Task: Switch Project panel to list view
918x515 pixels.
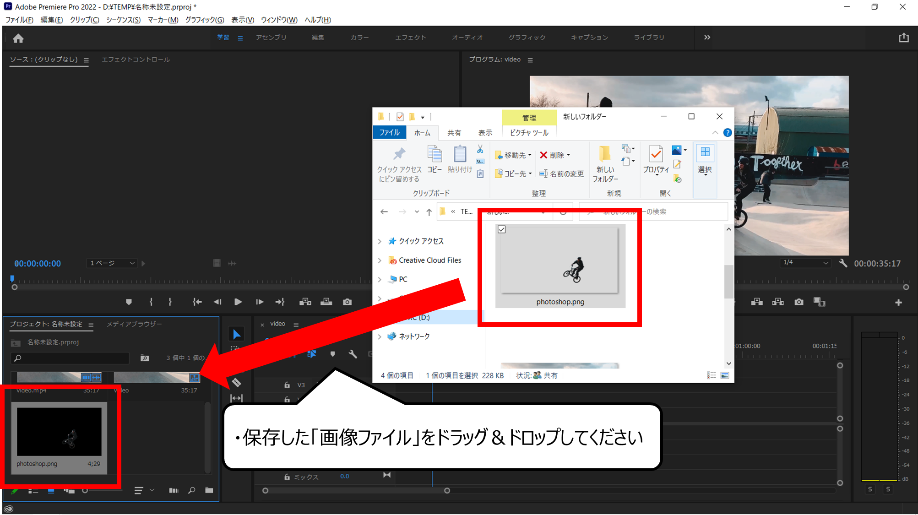Action: click(x=33, y=491)
